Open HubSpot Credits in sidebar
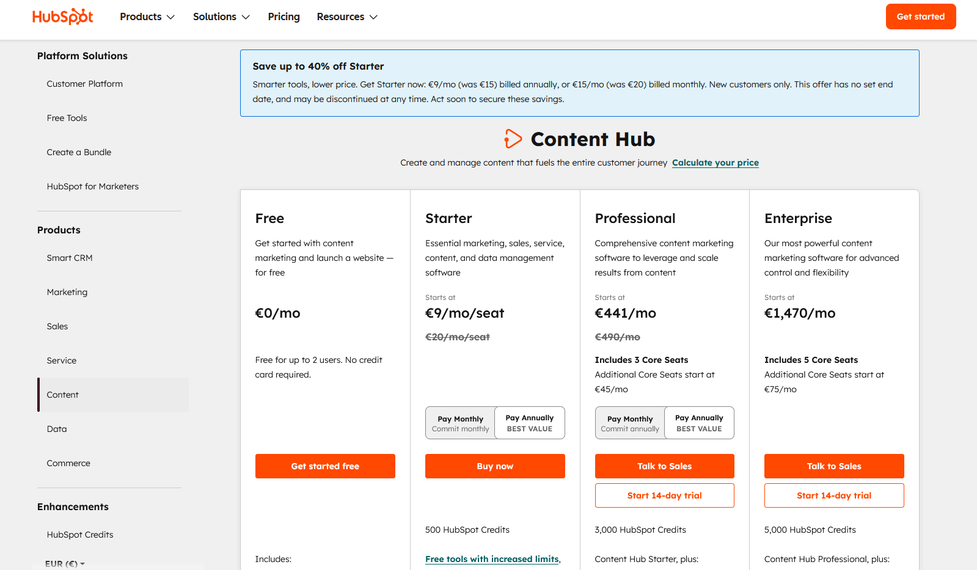This screenshot has width=977, height=570. 80,535
